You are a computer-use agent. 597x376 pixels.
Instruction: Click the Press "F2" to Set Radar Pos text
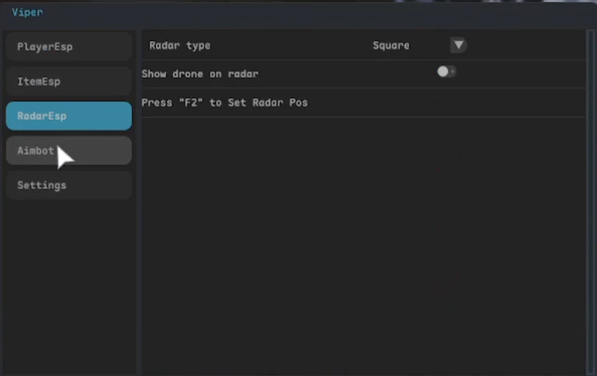point(224,103)
